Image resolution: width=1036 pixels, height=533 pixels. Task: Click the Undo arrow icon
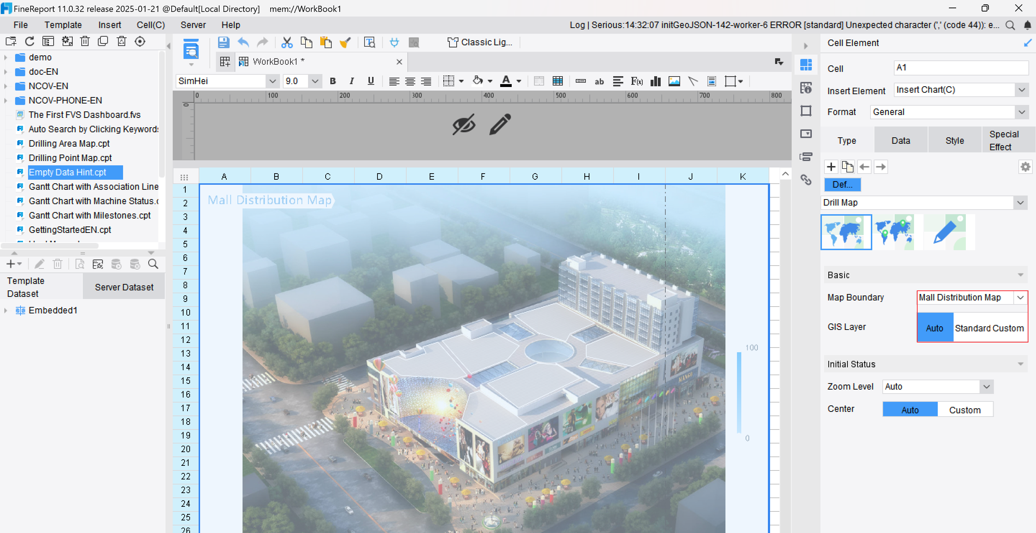click(243, 42)
